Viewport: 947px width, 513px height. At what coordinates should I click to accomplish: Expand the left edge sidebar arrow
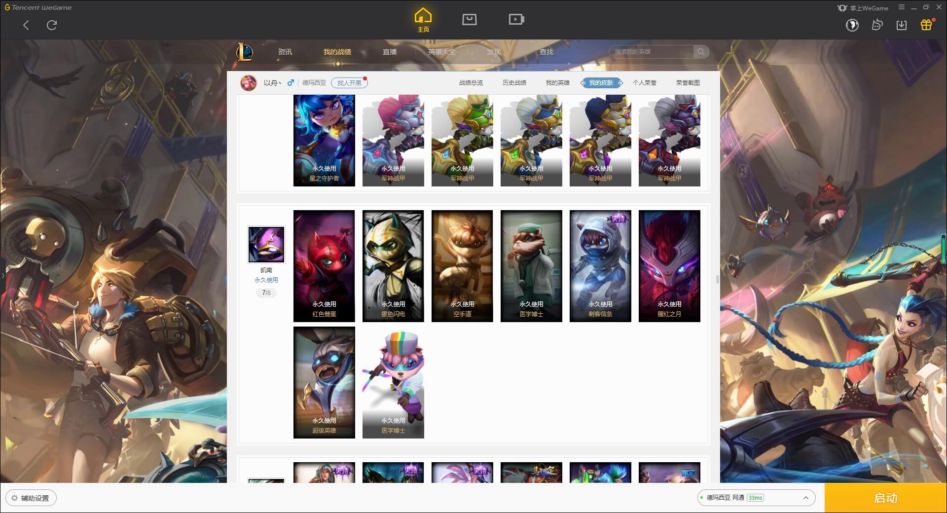(2, 275)
